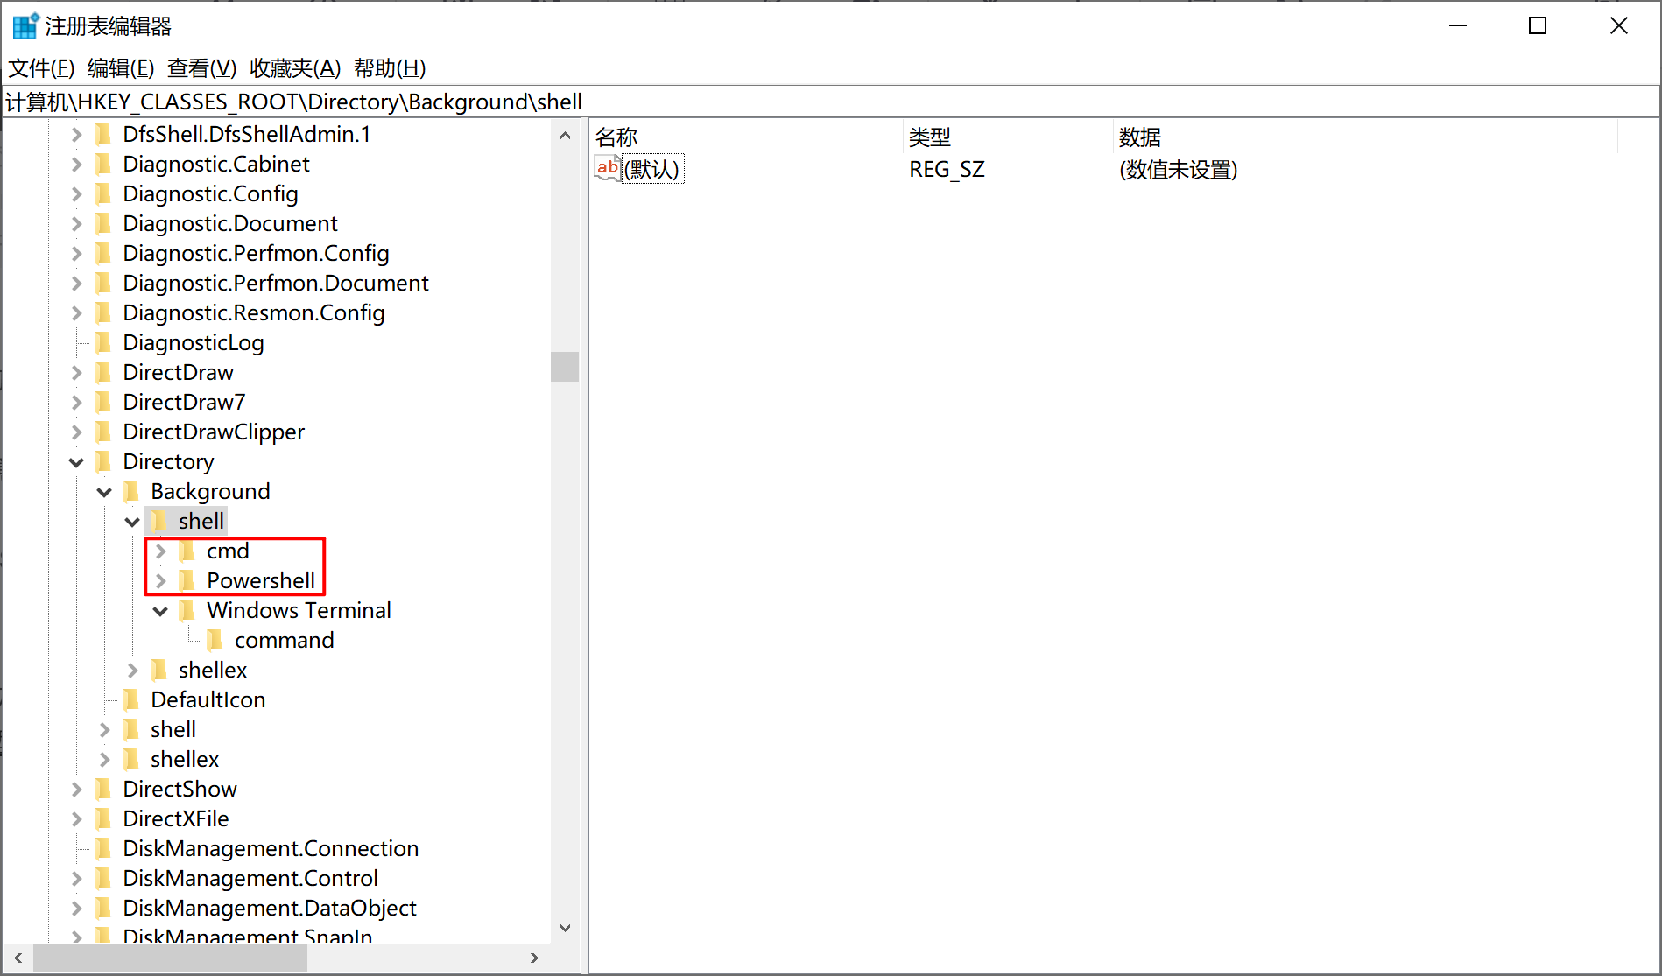Click the ab string value icon beside (默认)
This screenshot has height=976, width=1662.
(607, 168)
